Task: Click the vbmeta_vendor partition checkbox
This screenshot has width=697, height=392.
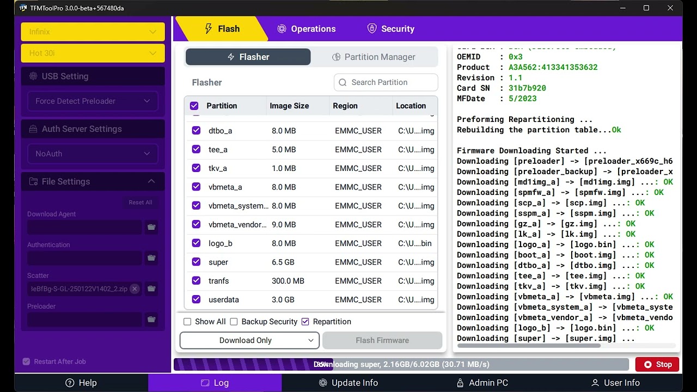Action: click(x=196, y=224)
